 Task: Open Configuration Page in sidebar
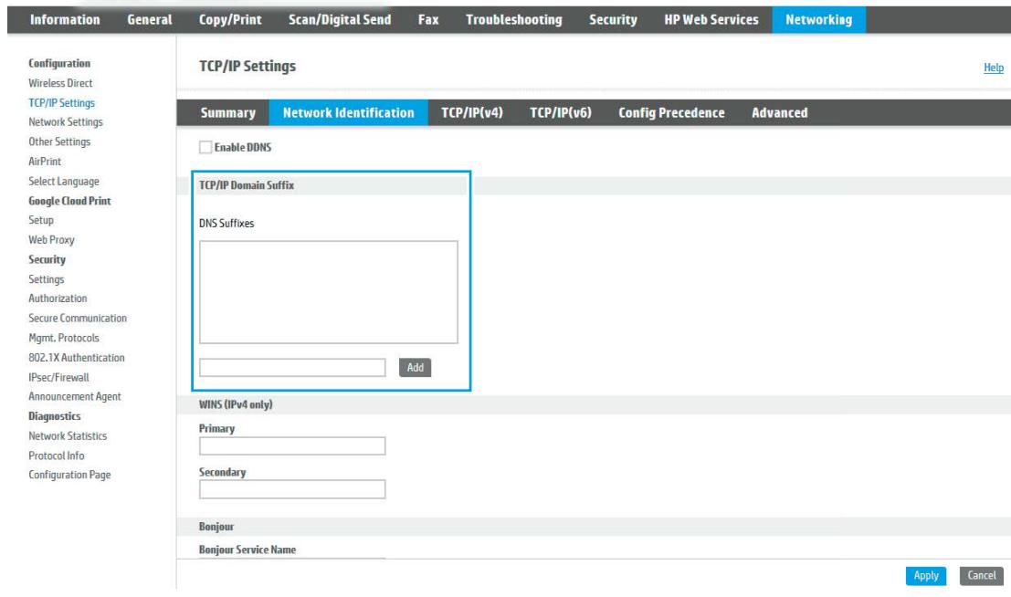pos(69,476)
